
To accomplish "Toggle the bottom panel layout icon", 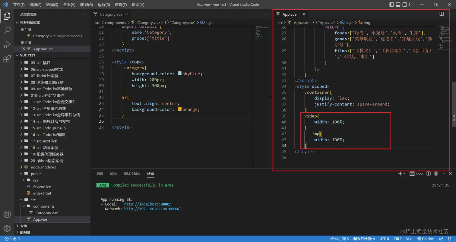I will click(x=398, y=5).
